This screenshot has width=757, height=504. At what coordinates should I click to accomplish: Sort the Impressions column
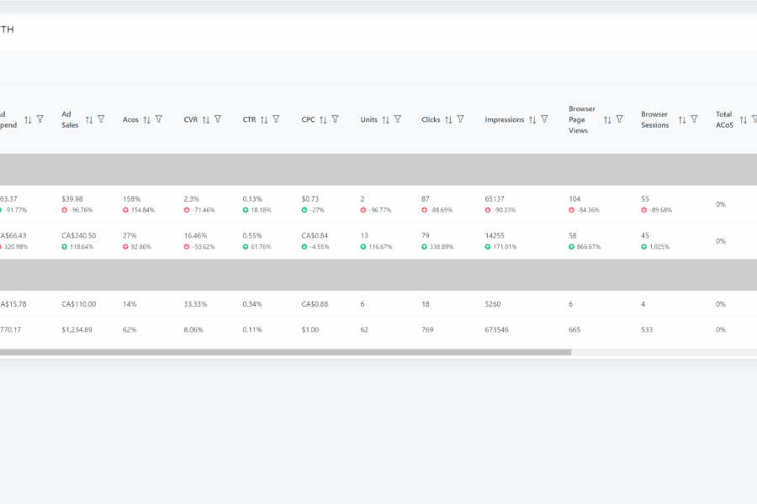[532, 120]
